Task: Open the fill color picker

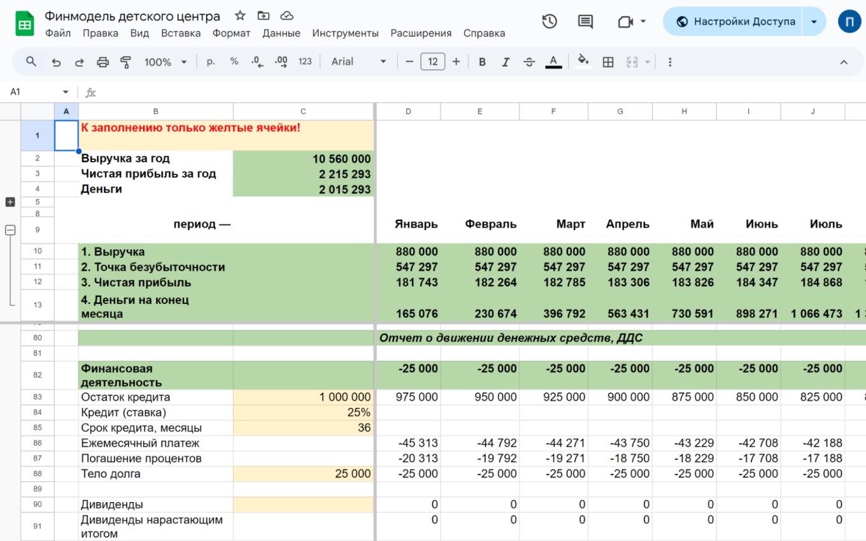Action: click(x=583, y=62)
